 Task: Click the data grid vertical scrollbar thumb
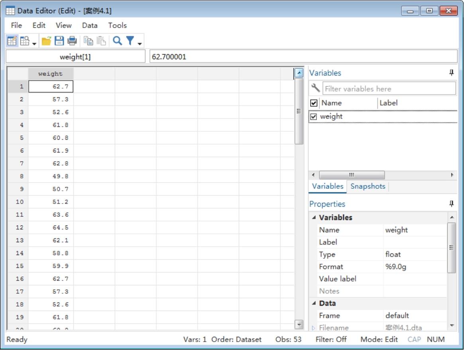click(299, 111)
